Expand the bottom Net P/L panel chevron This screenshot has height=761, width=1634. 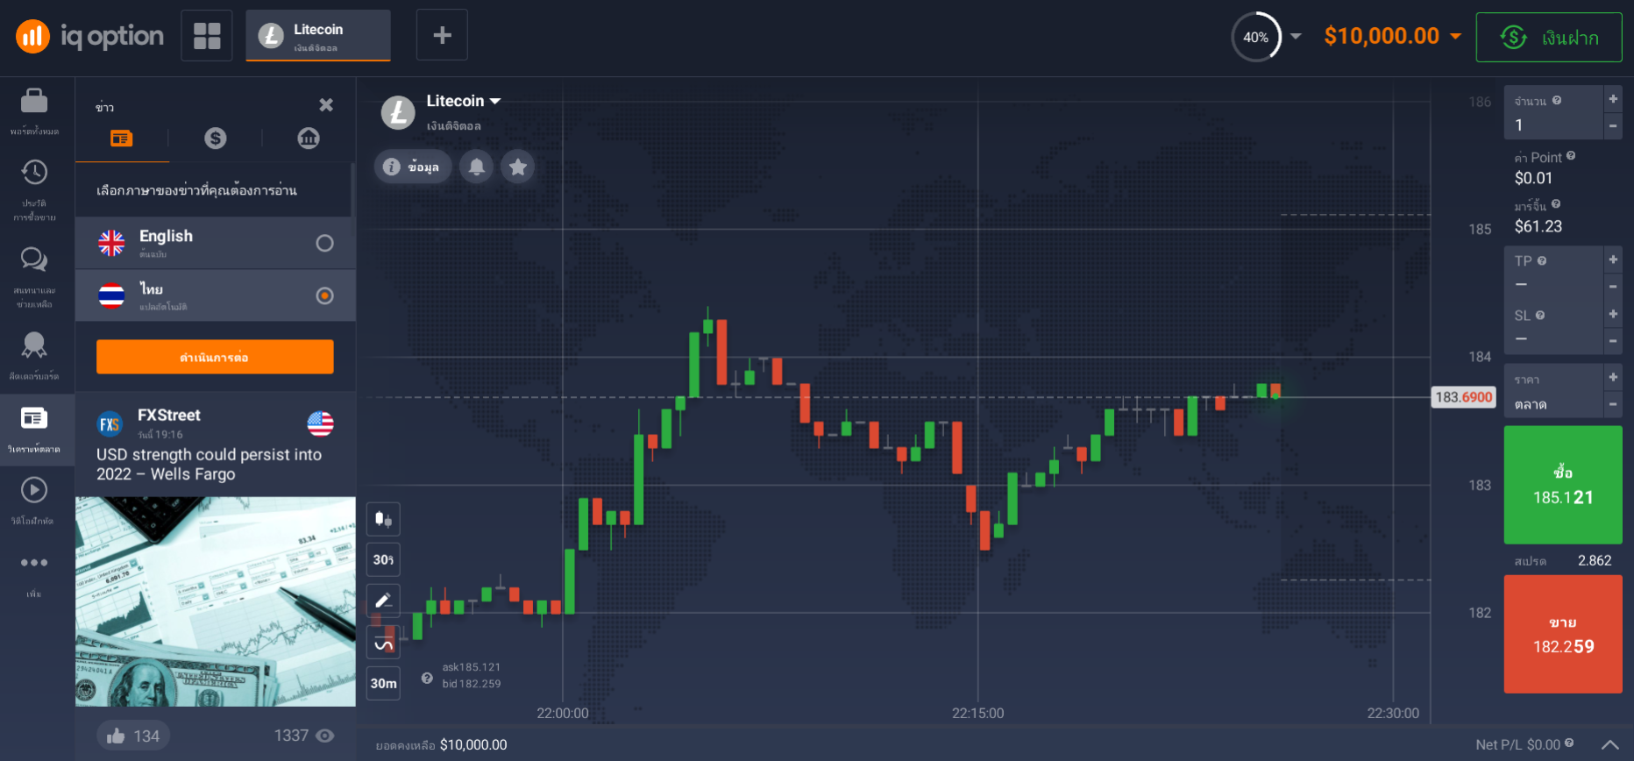pos(1609,744)
